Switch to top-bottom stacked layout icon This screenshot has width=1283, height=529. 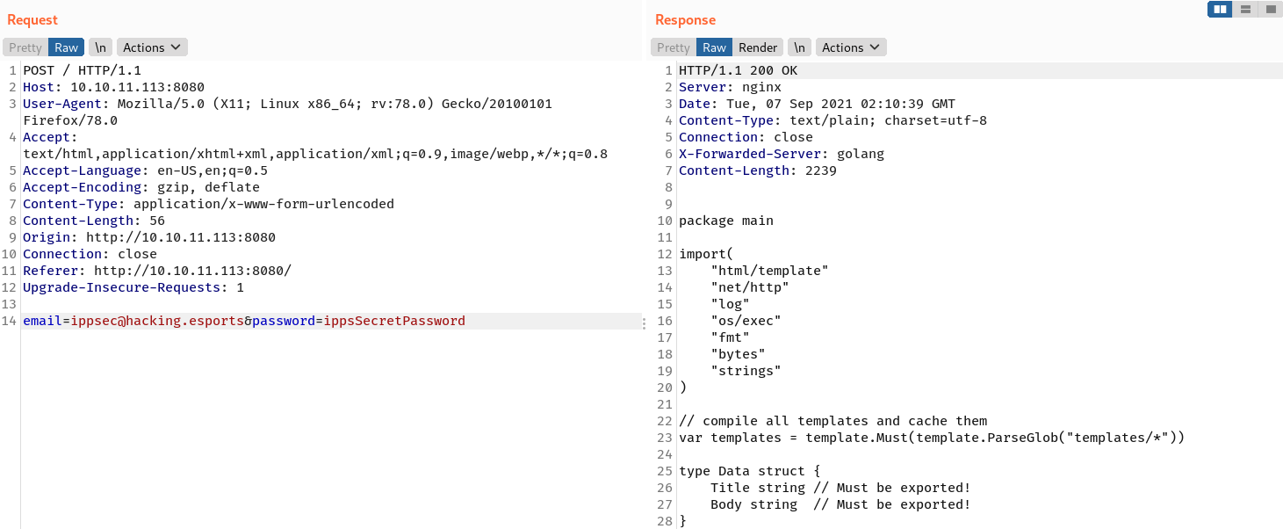click(x=1245, y=10)
